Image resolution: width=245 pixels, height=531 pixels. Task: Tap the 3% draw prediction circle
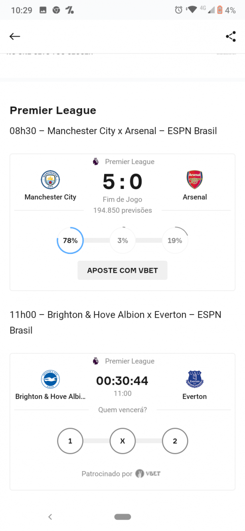(x=122, y=240)
